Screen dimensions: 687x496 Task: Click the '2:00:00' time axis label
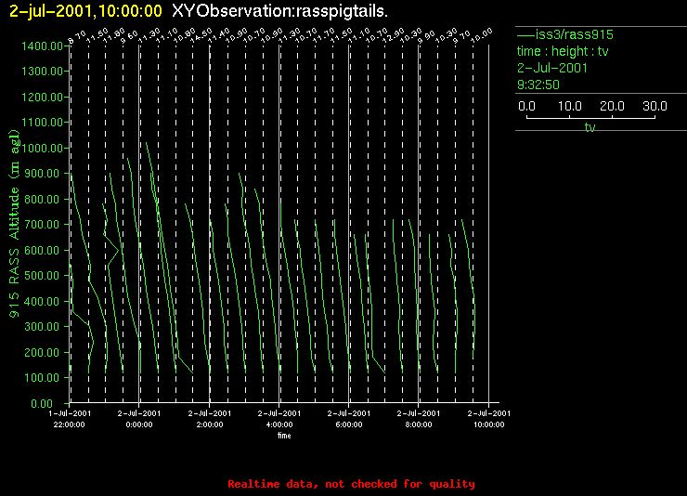coord(210,424)
